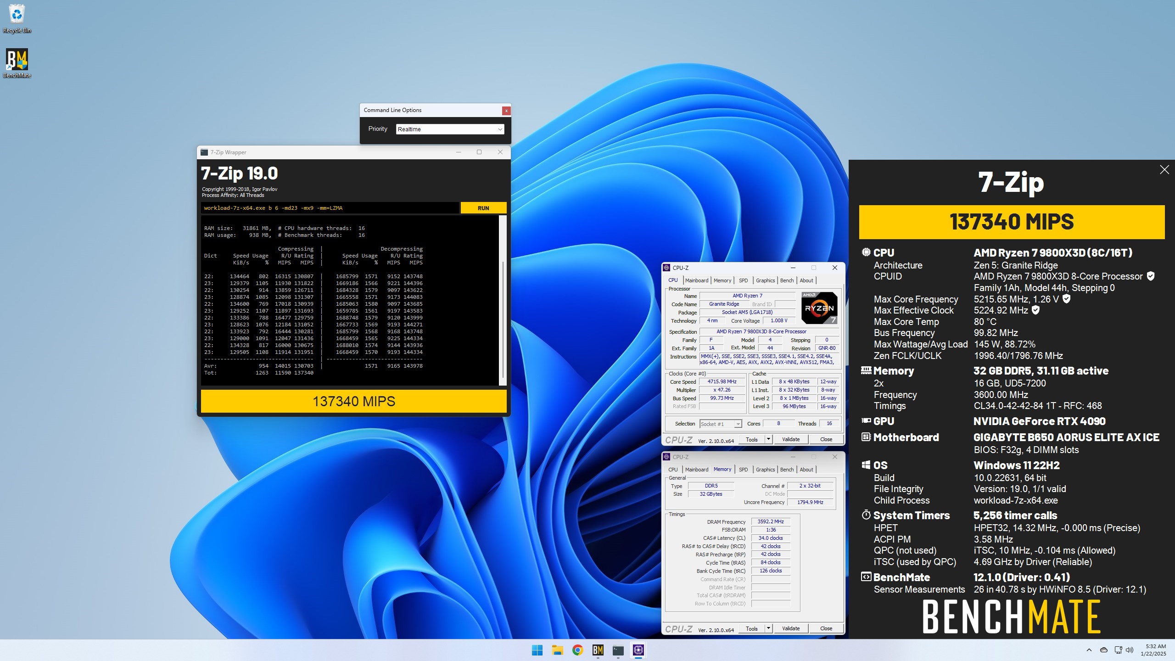Click the Uncore Frequency 1794.9 MHz value
The width and height of the screenshot is (1175, 661).
coord(810,502)
